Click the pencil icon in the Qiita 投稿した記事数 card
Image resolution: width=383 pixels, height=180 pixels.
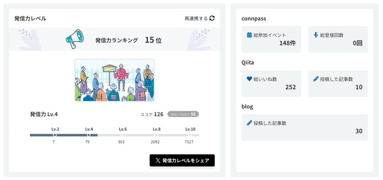coord(316,79)
